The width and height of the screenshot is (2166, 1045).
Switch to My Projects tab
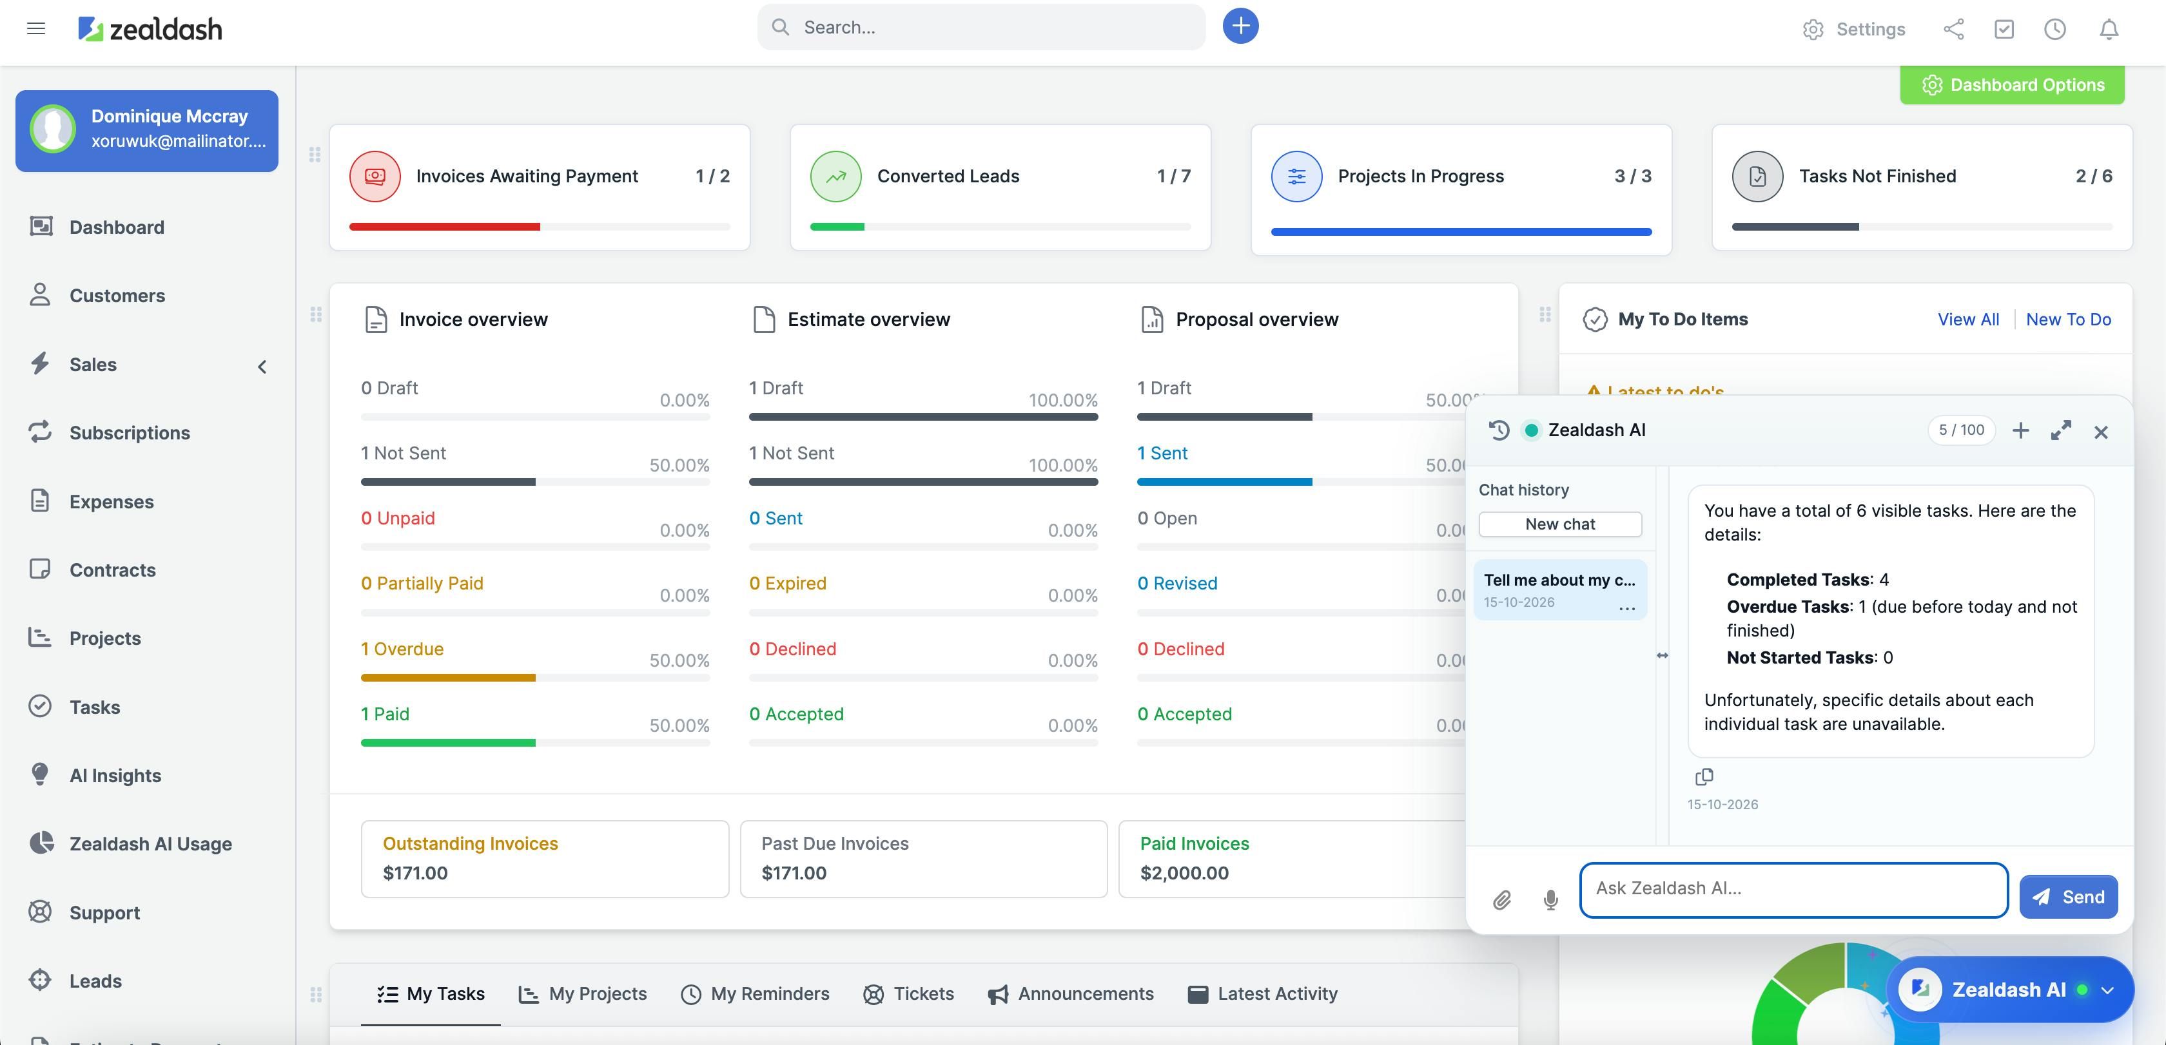pos(583,993)
